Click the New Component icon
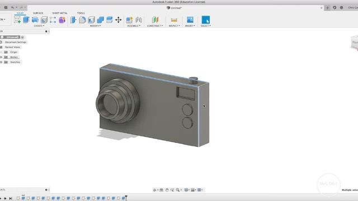 [x=129, y=20]
